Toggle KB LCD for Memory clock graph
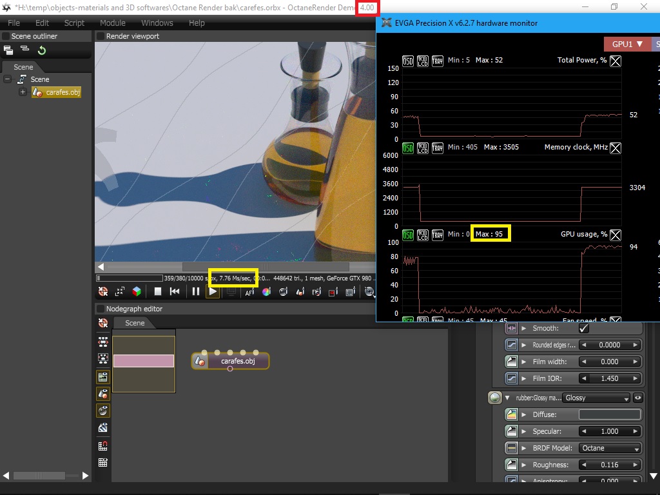Image resolution: width=660 pixels, height=495 pixels. [423, 148]
